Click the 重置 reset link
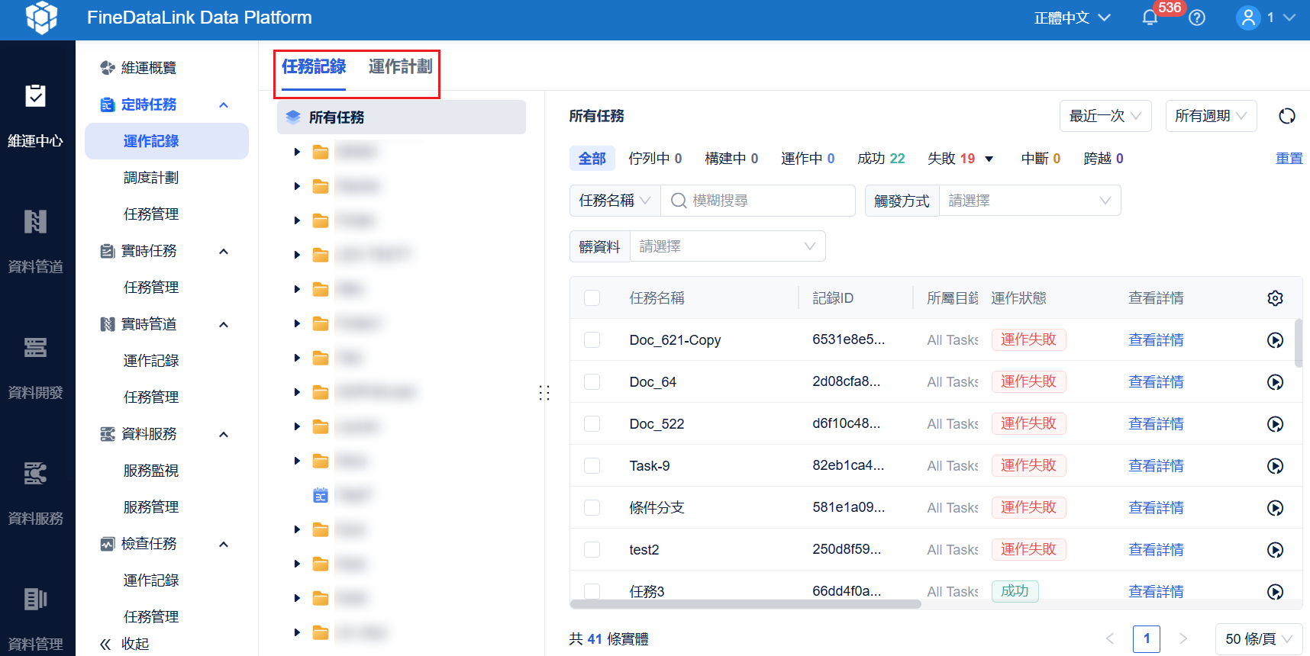The width and height of the screenshot is (1310, 656). (x=1289, y=159)
